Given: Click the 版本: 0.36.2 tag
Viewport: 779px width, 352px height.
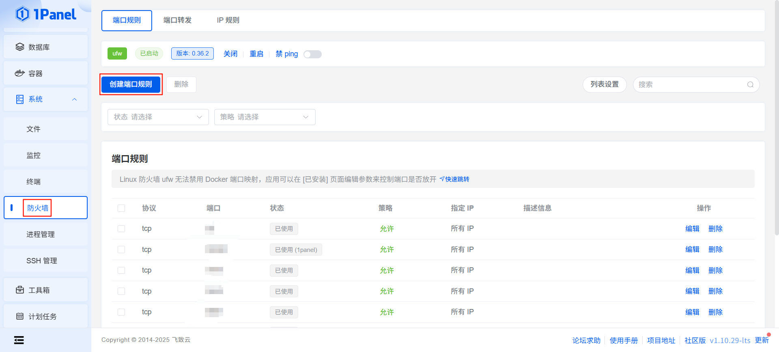Looking at the screenshot, I should [192, 53].
